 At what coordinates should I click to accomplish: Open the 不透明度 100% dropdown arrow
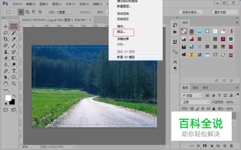pos(237,102)
